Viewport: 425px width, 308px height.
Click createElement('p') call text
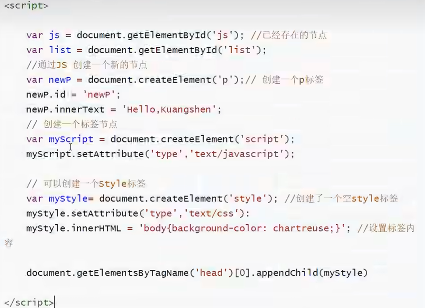pos(188,80)
